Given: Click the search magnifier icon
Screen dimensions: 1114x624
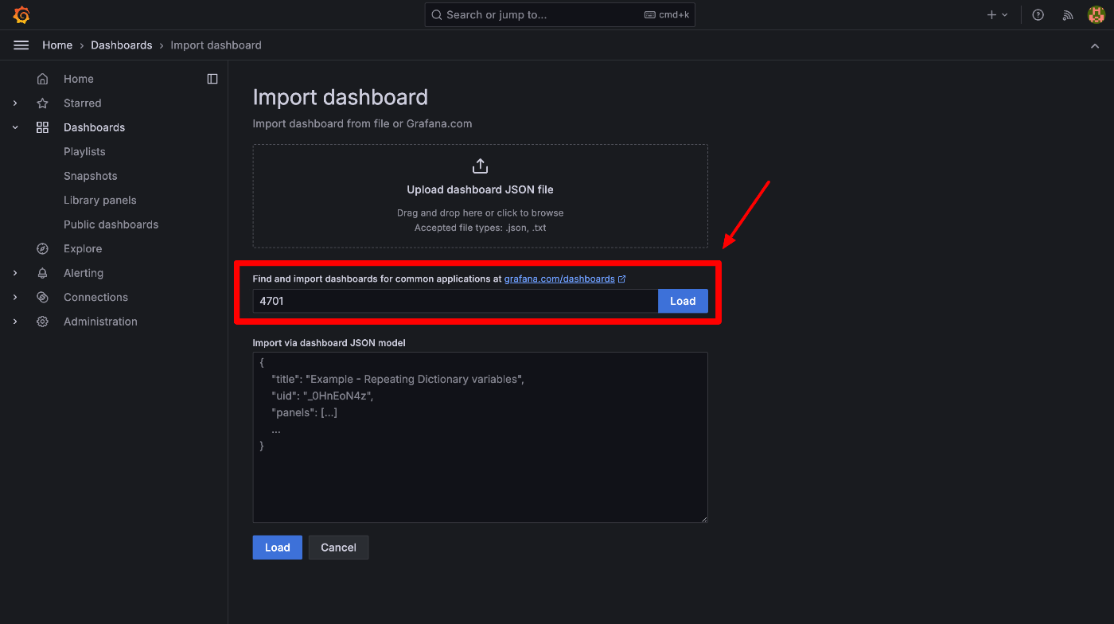Looking at the screenshot, I should [437, 14].
